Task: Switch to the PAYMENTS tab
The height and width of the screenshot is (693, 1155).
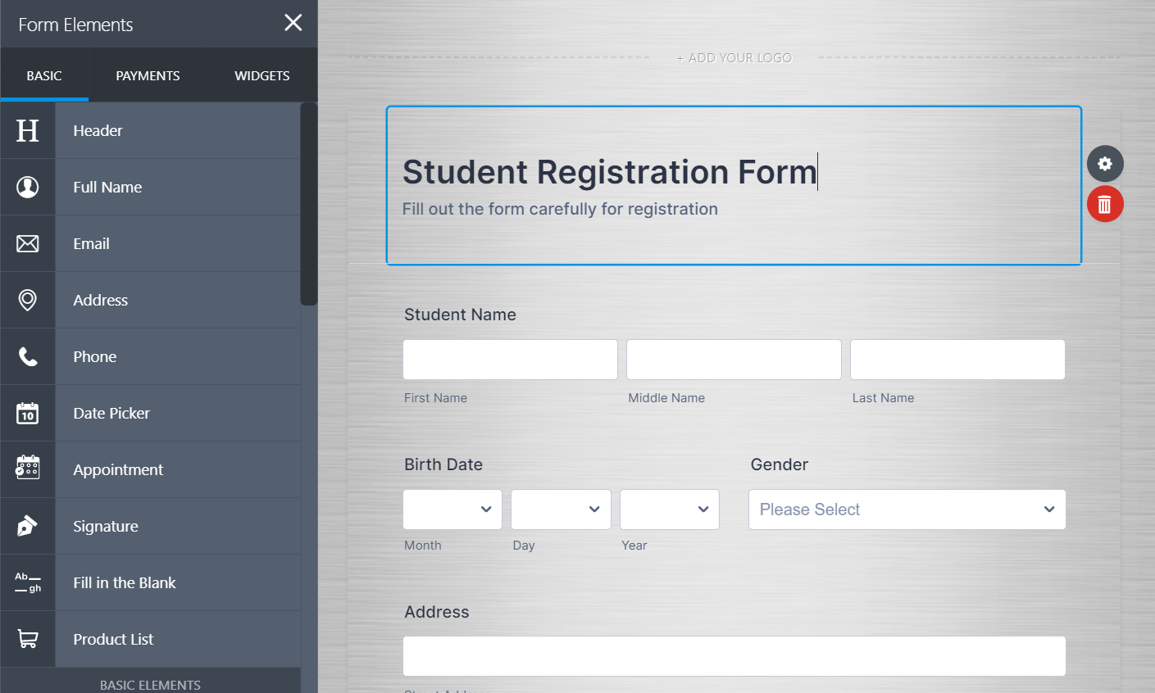Action: coord(148,75)
